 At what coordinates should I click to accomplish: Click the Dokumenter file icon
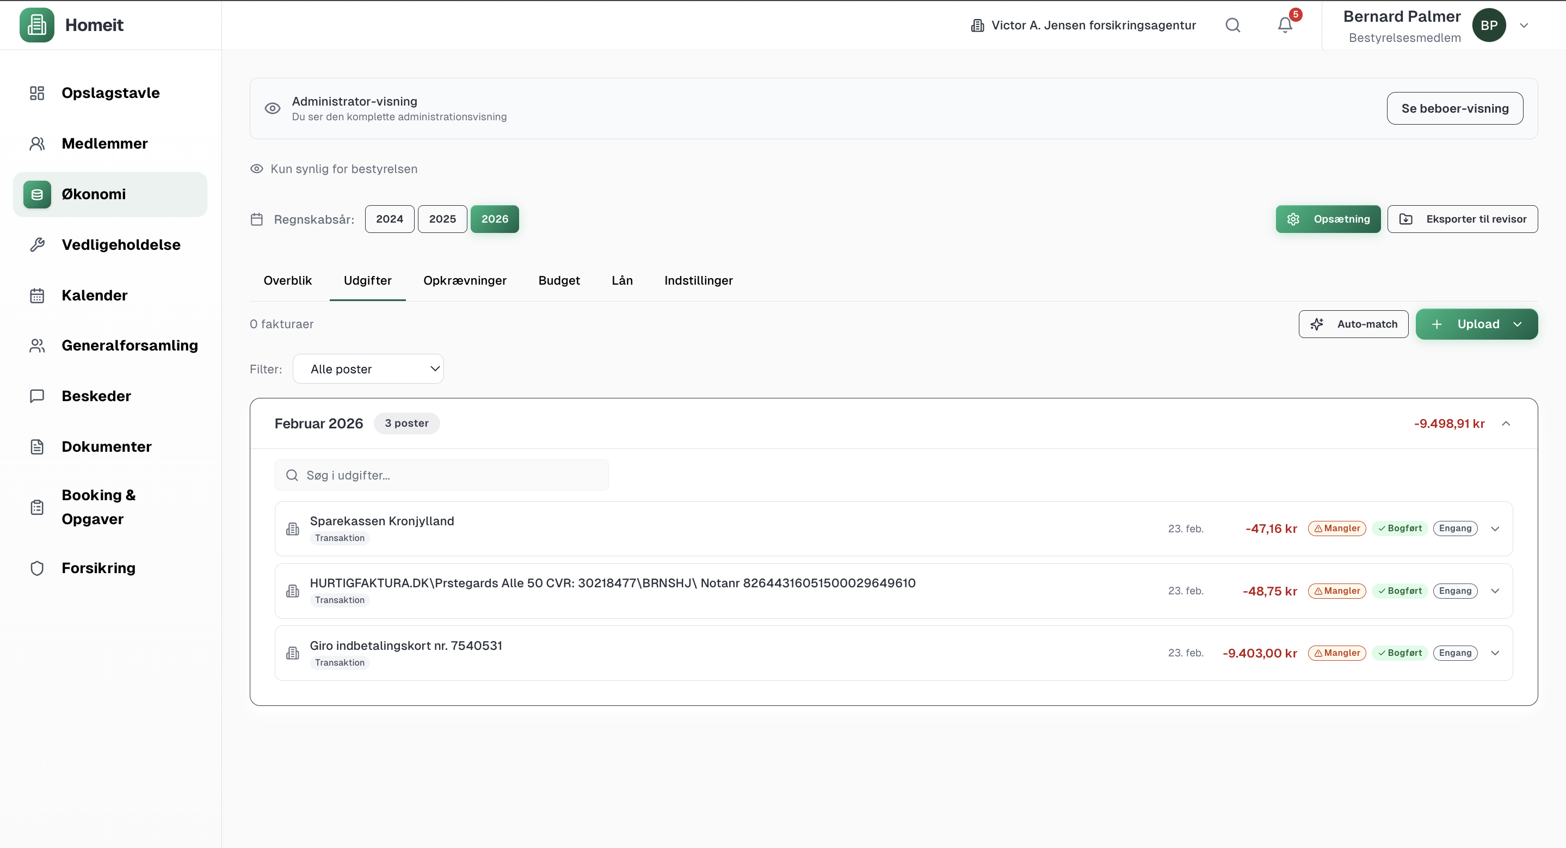click(37, 447)
